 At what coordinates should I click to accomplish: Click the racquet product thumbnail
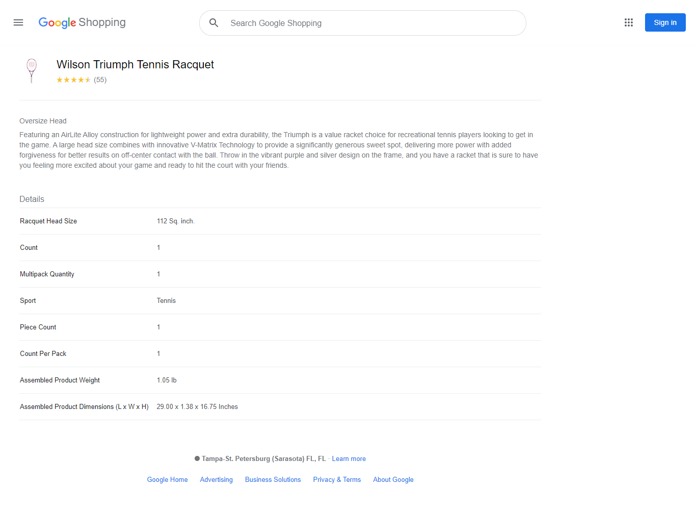tap(32, 71)
